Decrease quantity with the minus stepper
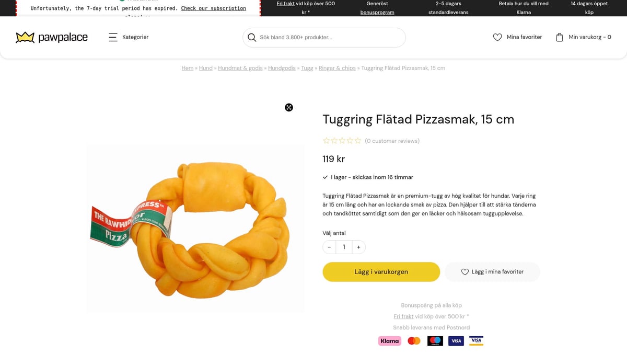Screen dimensions: 627x353 329,247
